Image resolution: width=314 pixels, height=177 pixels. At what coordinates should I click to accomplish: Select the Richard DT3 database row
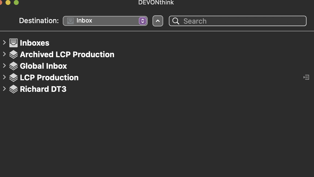pos(43,89)
